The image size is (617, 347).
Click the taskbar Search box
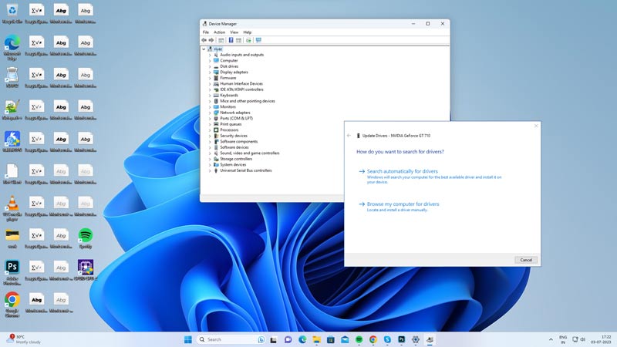[231, 339]
